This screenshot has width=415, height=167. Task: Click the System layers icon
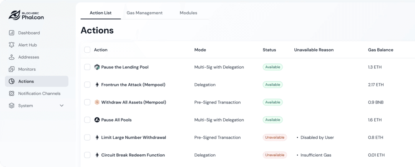pyautogui.click(x=12, y=105)
